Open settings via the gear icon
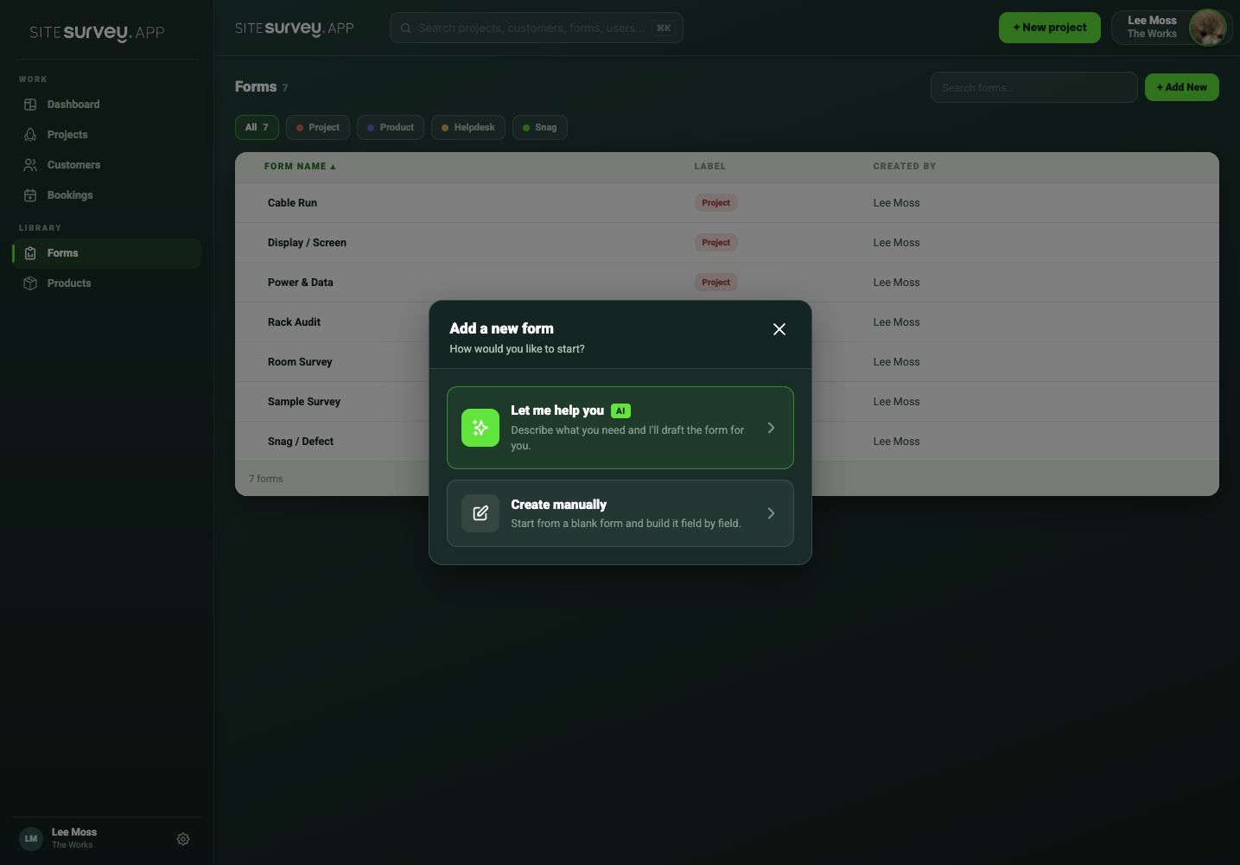1240x865 pixels. click(183, 839)
